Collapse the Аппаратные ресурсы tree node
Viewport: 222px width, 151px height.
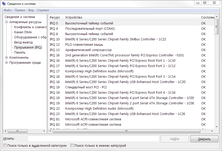pyautogui.click(x=7, y=22)
